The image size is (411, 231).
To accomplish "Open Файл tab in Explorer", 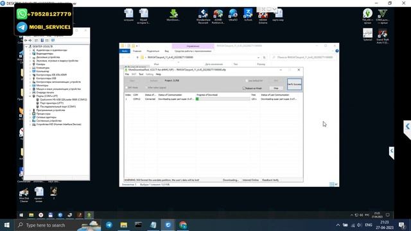I will coord(125,51).
